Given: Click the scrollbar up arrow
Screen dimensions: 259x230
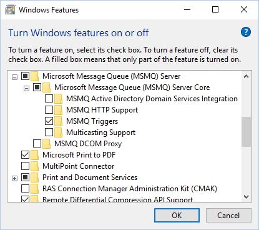Looking at the screenshot, I should click(247, 76).
